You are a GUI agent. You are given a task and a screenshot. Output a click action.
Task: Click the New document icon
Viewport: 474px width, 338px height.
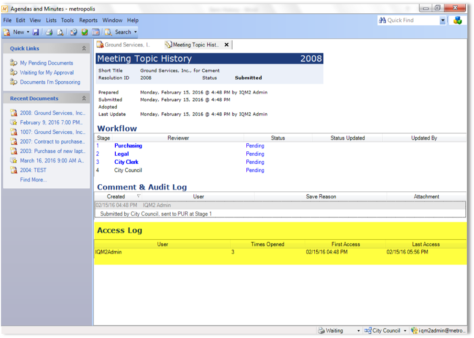[x=6, y=32]
